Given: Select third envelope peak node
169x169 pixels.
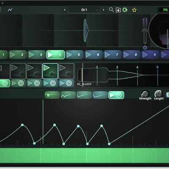Looking at the screenshot, I should point(79,126).
